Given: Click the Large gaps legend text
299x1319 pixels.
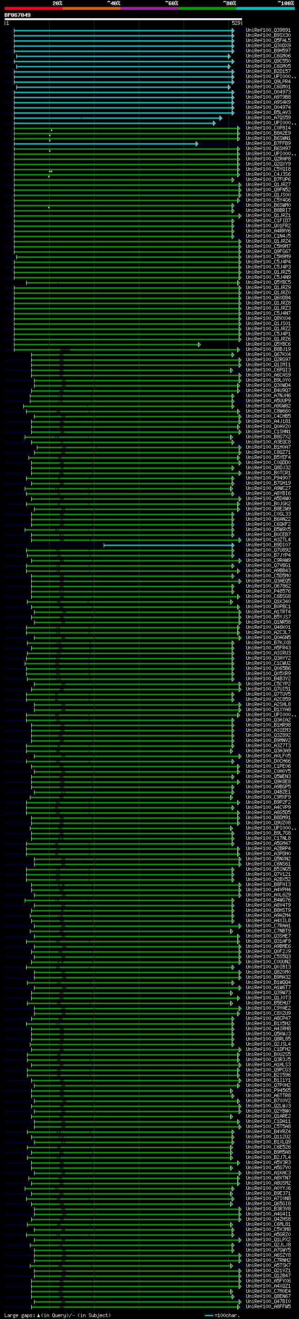Looking at the screenshot, I should coord(20,1315).
